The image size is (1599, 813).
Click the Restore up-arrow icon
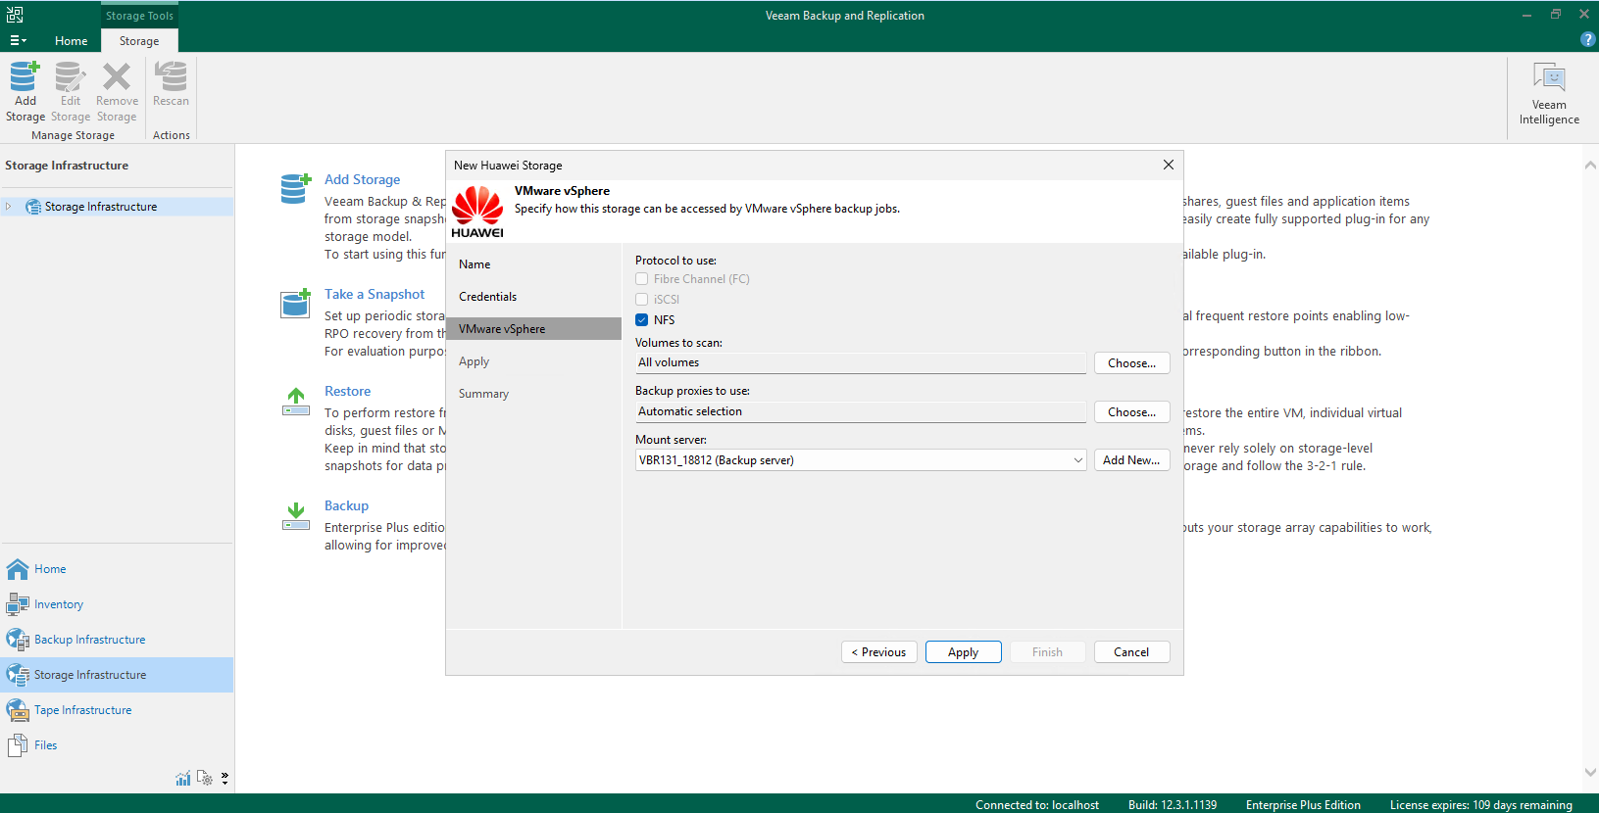pyautogui.click(x=296, y=401)
